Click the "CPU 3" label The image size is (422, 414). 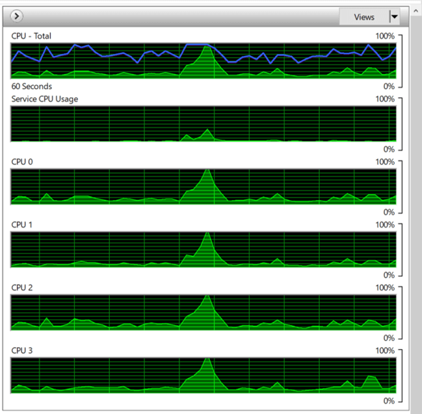(x=21, y=351)
